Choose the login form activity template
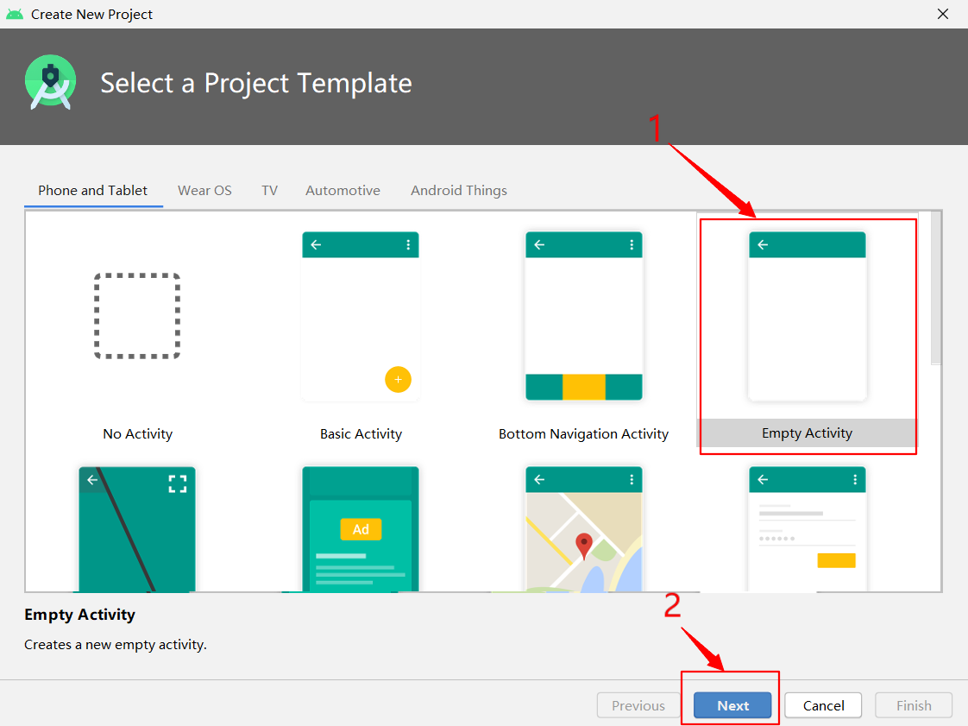 [807, 529]
